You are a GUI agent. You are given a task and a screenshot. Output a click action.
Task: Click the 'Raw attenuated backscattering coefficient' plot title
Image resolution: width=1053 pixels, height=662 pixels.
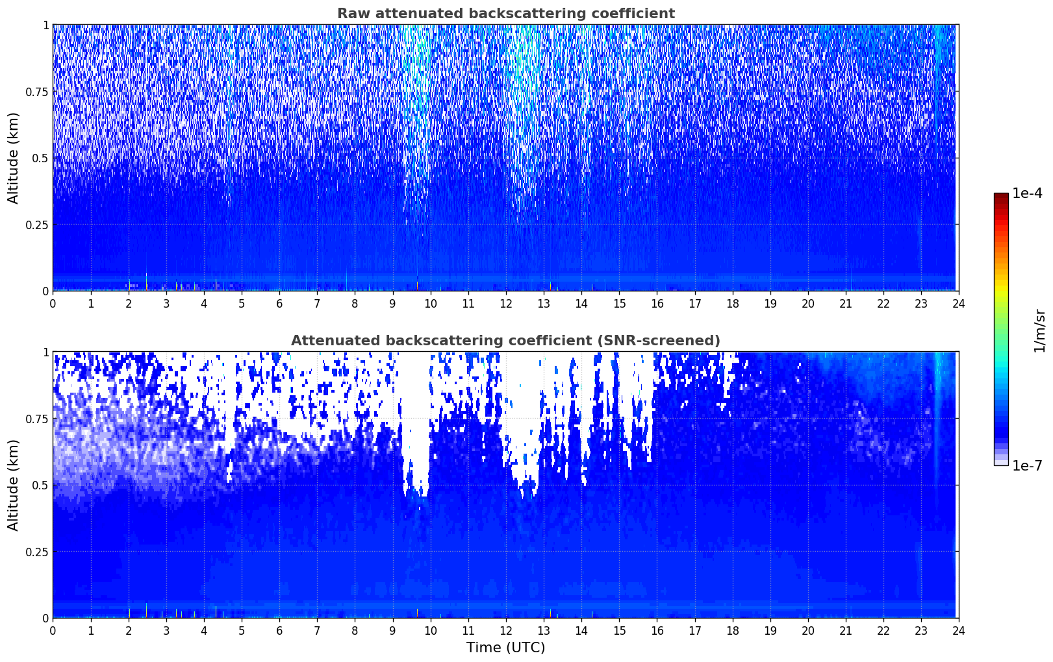(x=505, y=14)
